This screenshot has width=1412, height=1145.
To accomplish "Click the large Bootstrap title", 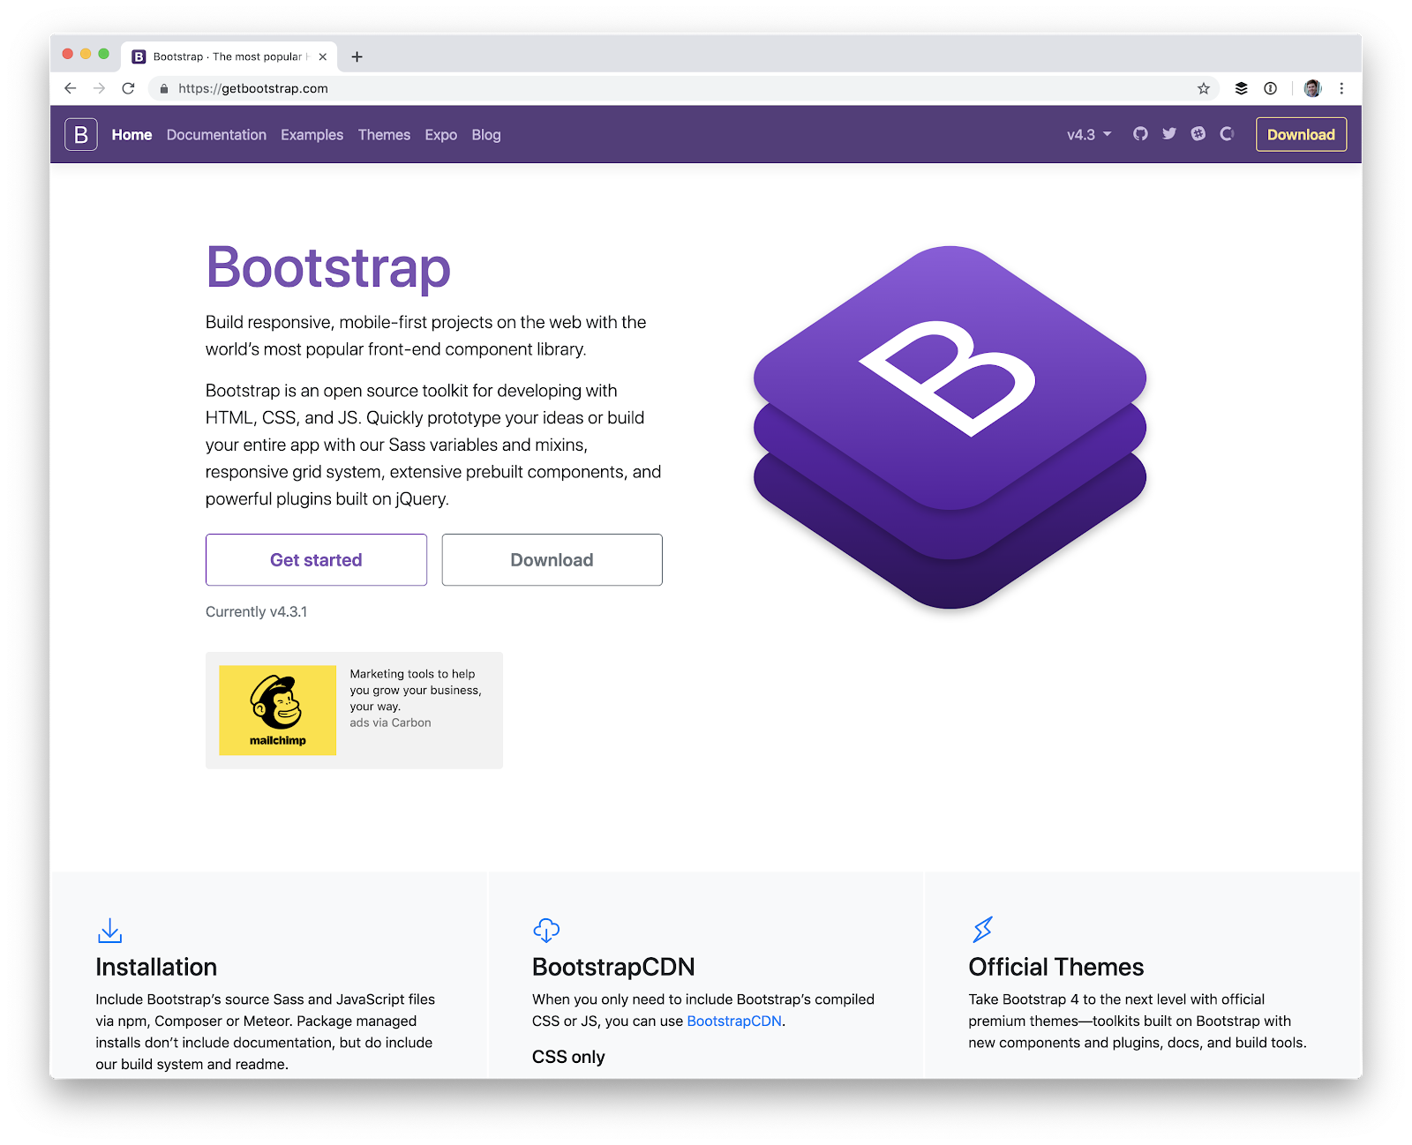I will point(328,267).
